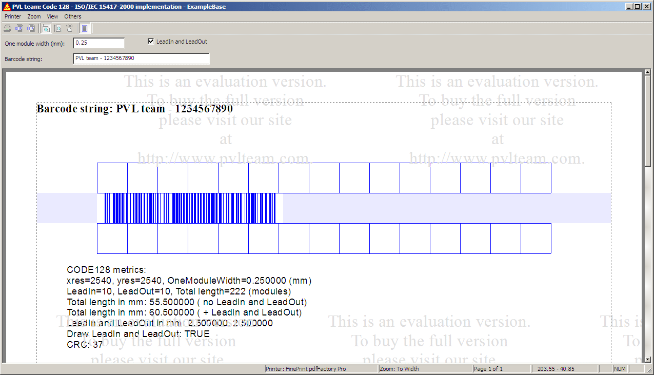Toggle the page view toolbar icon
654x375 pixels.
click(85, 28)
